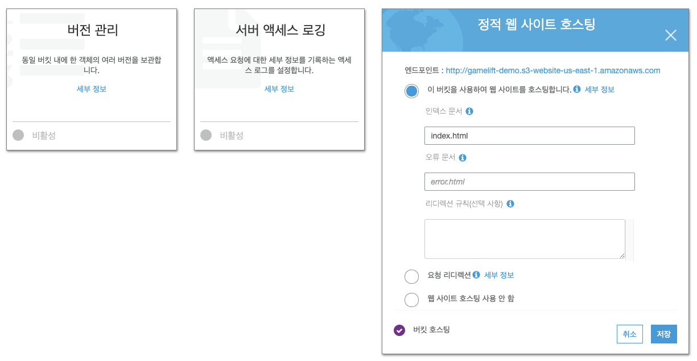Click the 저장 button
This screenshot has width=697, height=361.
pos(664,334)
